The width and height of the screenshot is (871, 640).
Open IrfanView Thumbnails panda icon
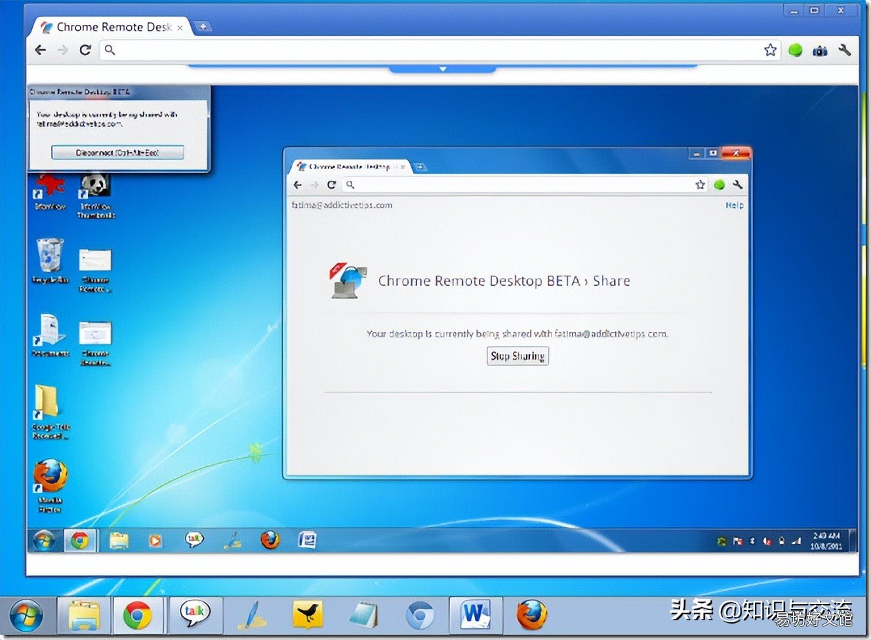(x=96, y=195)
